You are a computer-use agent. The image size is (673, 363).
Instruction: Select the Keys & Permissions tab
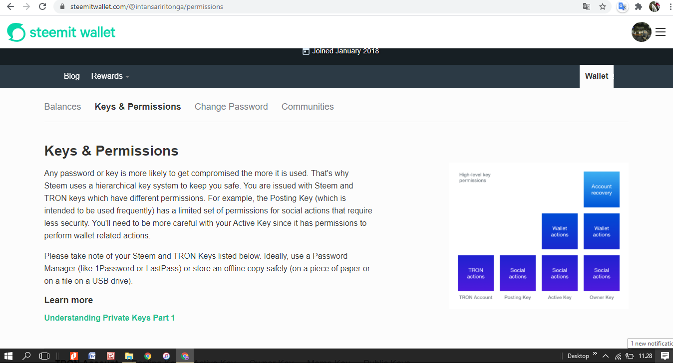point(138,107)
